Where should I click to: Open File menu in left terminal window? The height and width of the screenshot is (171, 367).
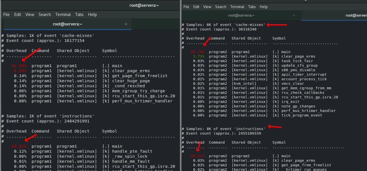tap(7, 15)
